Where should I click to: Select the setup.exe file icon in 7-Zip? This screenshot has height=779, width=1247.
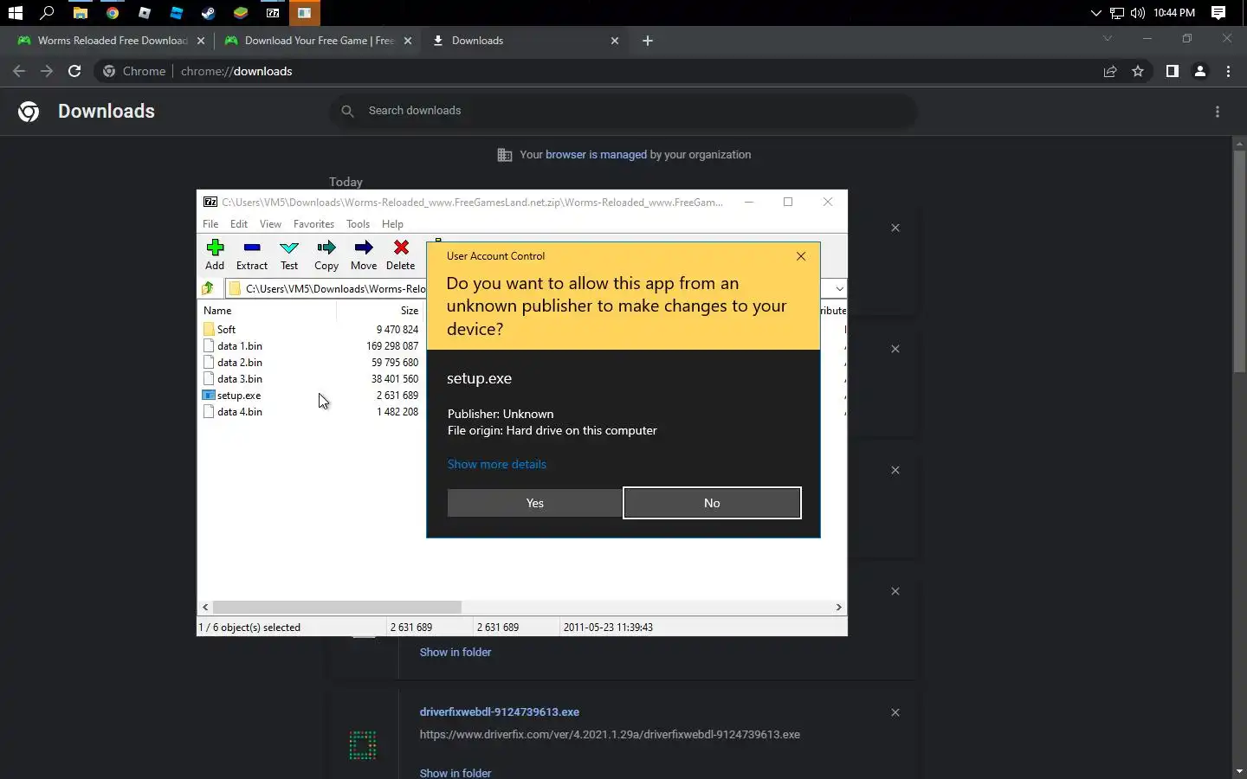209,396
